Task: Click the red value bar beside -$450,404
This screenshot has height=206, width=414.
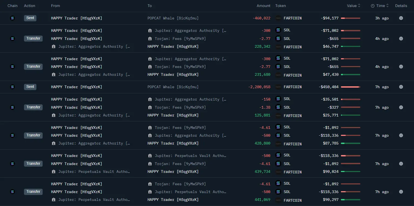Action: pyautogui.click(x=350, y=87)
